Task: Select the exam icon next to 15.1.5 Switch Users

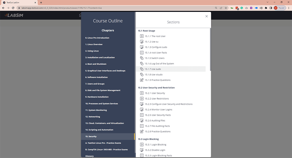Action: (142, 58)
